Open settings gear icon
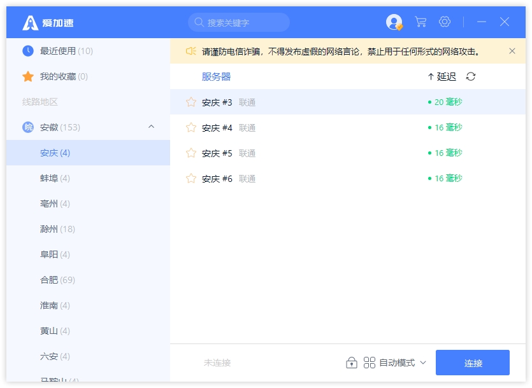The width and height of the screenshot is (532, 388). (445, 22)
